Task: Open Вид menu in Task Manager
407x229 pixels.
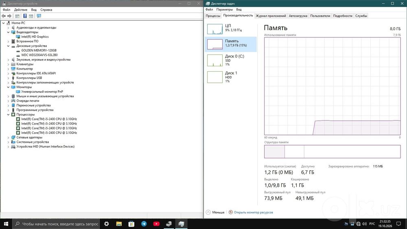Action: (x=239, y=9)
